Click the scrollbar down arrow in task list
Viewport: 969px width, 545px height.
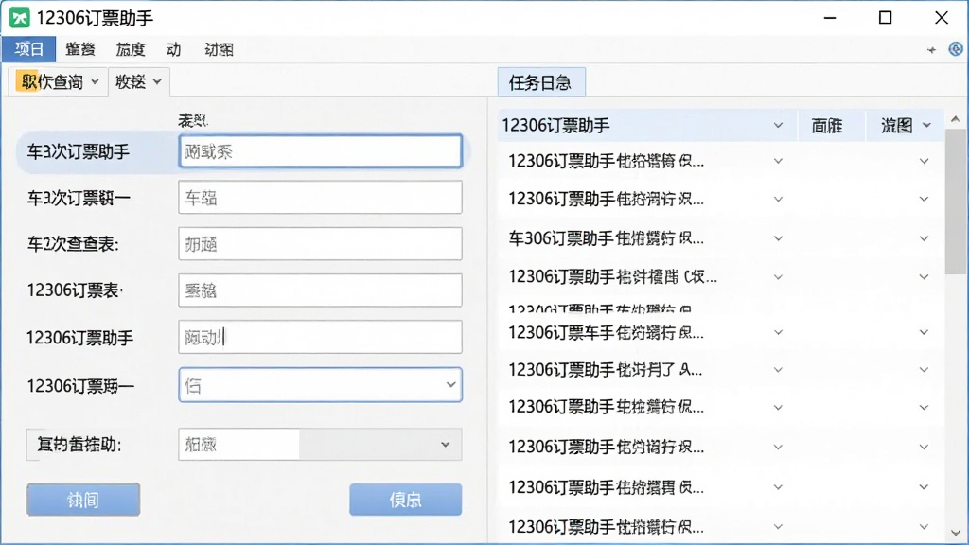coord(956,533)
